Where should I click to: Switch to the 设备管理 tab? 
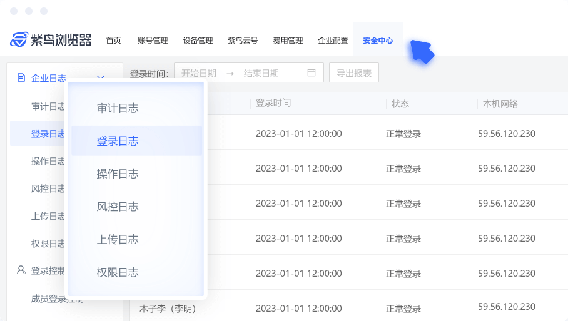point(198,41)
